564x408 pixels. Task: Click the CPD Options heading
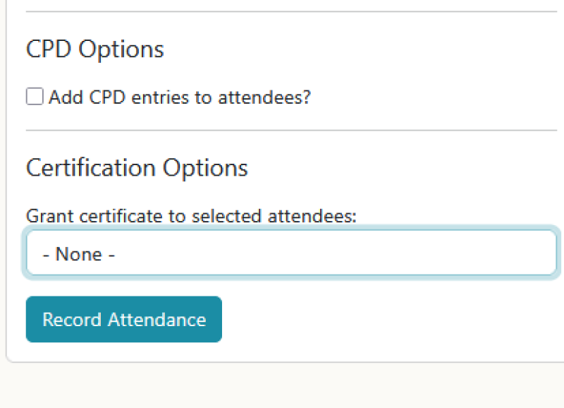pyautogui.click(x=95, y=49)
